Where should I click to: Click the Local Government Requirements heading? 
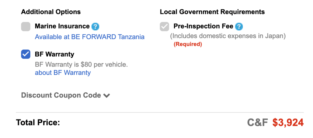click(x=212, y=12)
